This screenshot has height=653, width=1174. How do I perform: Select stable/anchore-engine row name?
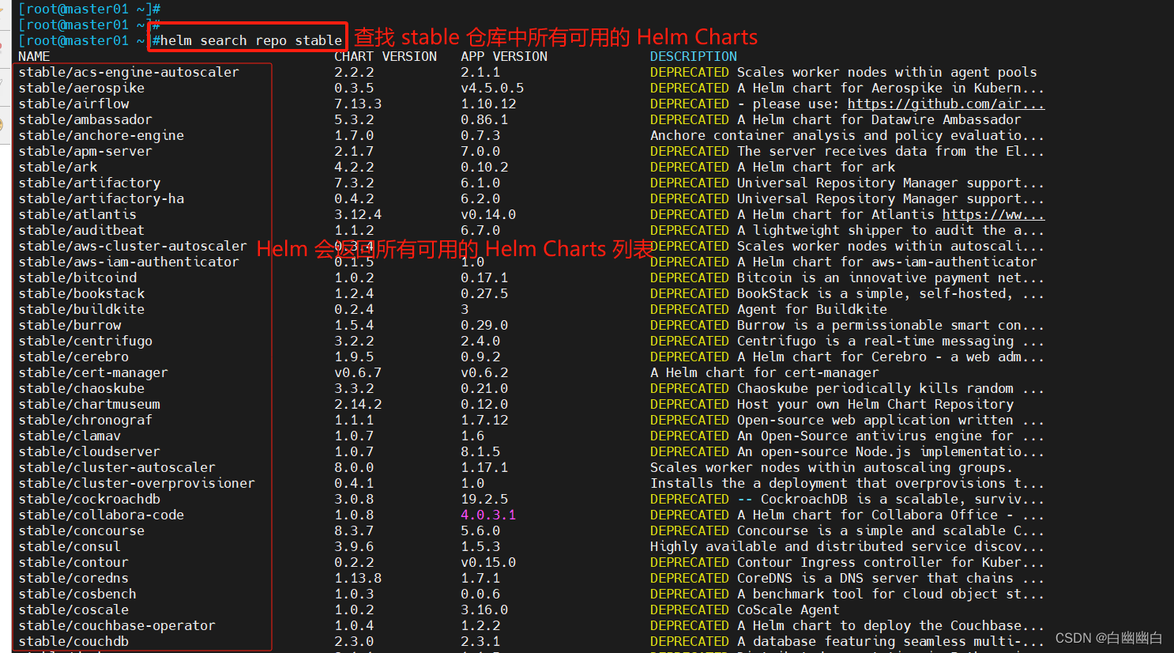point(101,135)
